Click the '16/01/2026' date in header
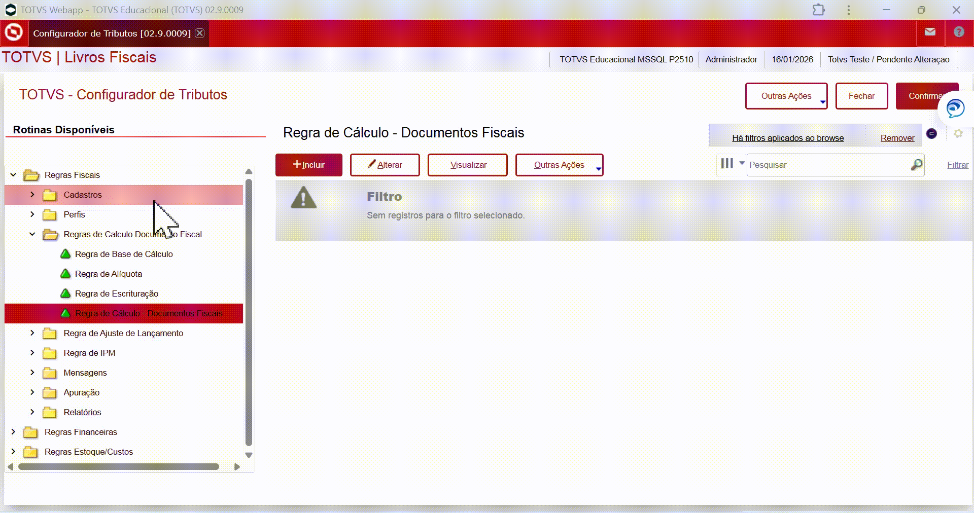Viewport: 974px width, 513px height. tap(792, 59)
